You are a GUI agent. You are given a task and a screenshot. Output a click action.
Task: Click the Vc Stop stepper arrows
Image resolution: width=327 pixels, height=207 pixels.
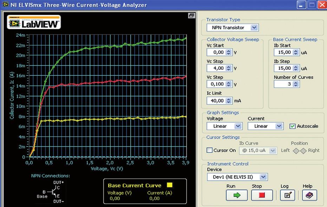coord(229,68)
